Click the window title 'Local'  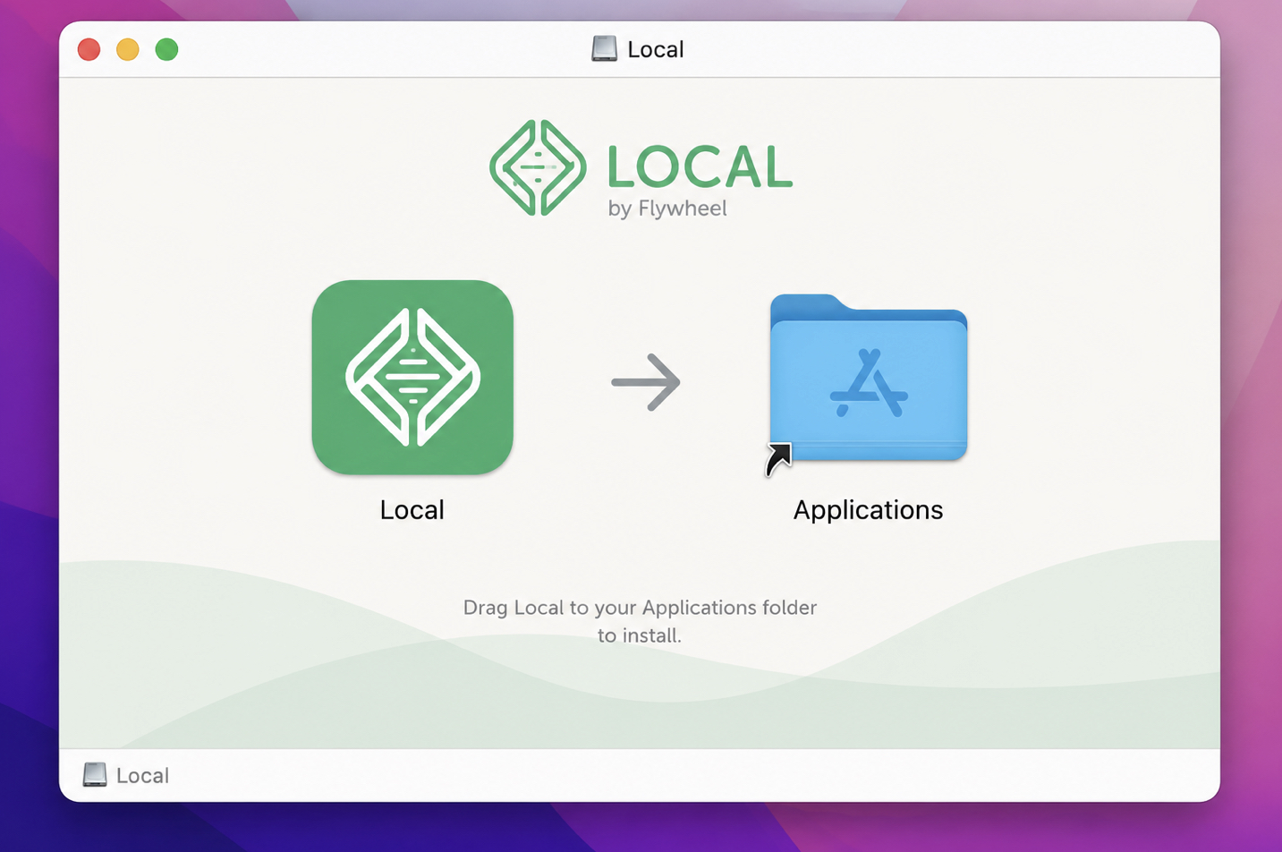click(656, 50)
